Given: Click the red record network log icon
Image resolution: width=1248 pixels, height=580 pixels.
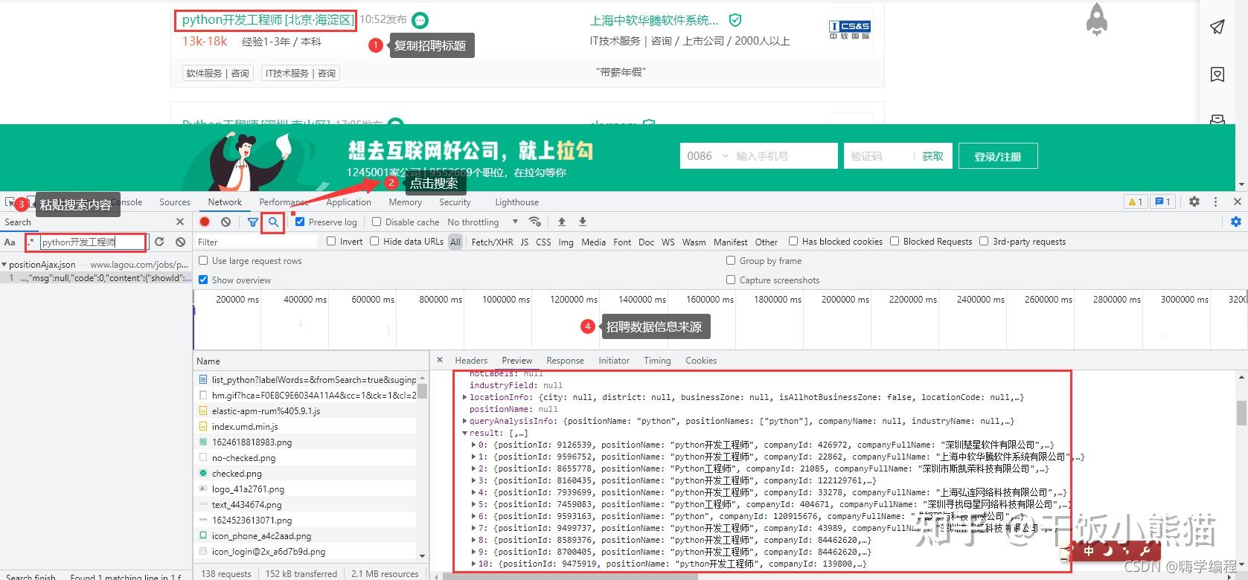Looking at the screenshot, I should 205,222.
